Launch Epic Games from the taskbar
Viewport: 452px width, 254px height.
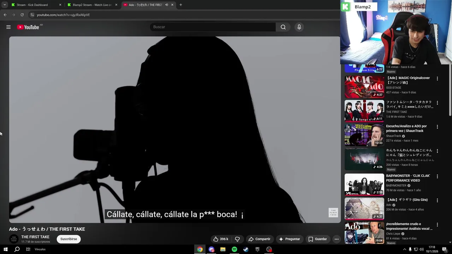tap(257, 249)
